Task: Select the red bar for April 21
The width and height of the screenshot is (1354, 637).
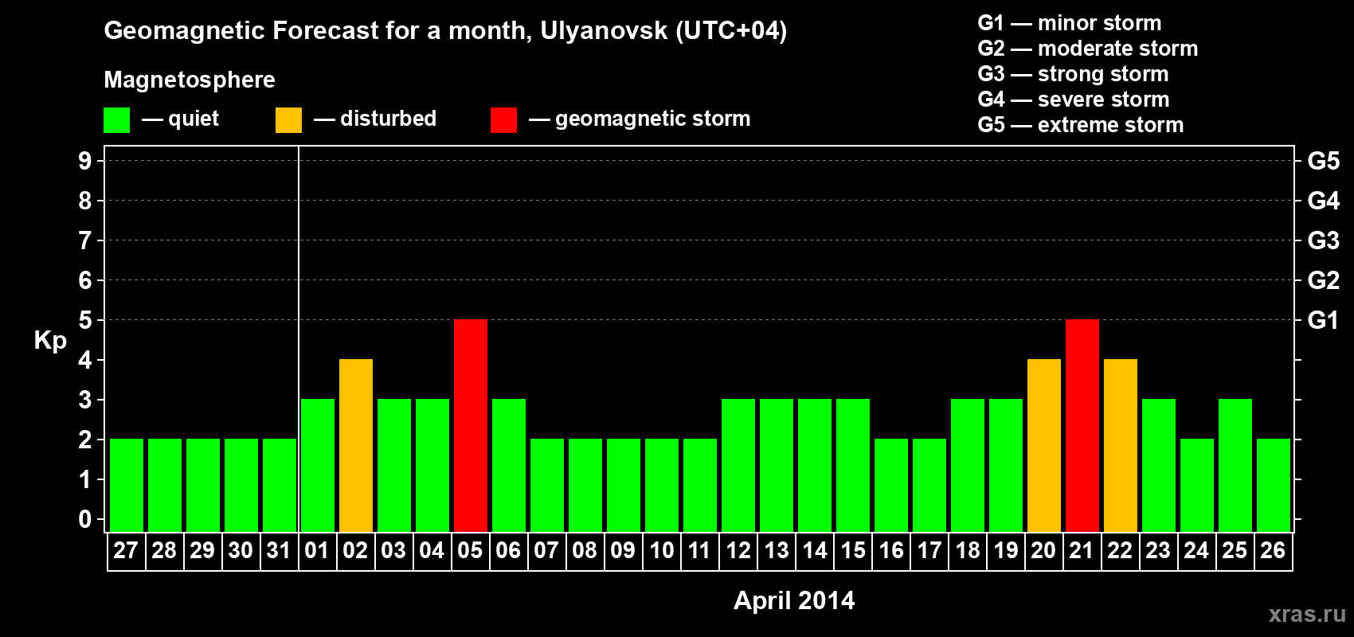Action: pos(1082,426)
